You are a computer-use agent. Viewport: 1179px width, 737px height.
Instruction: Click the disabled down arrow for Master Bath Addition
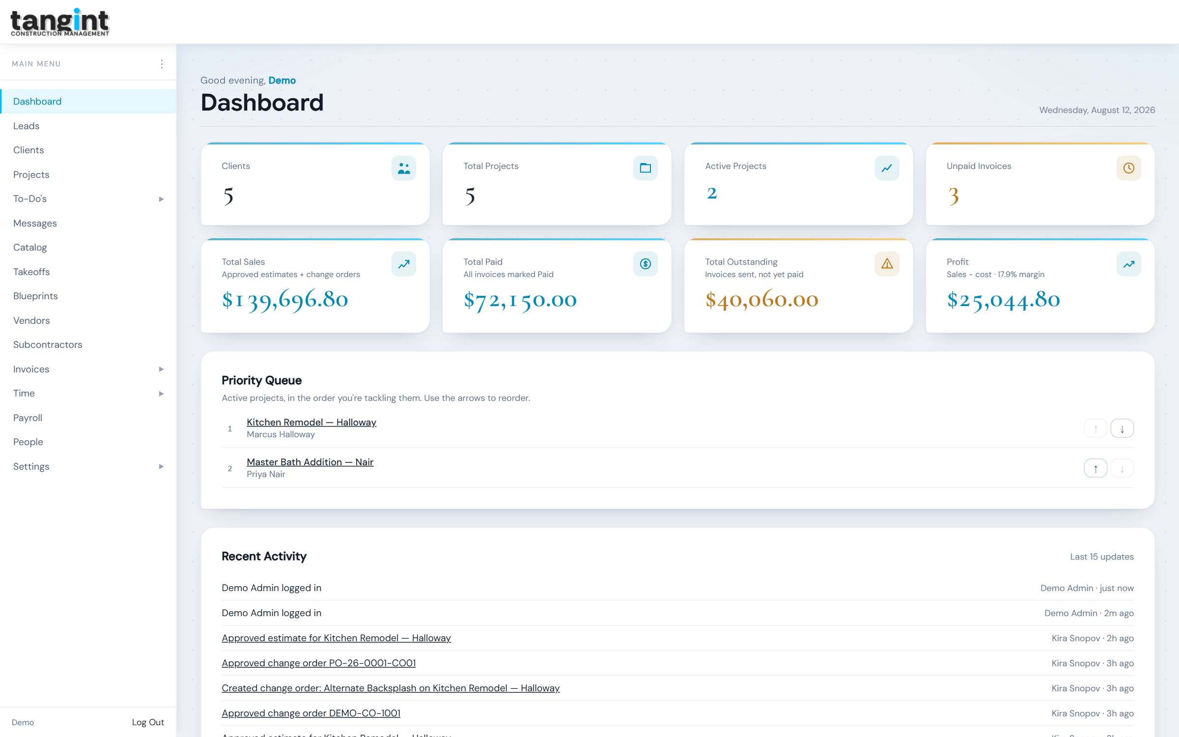pos(1122,468)
